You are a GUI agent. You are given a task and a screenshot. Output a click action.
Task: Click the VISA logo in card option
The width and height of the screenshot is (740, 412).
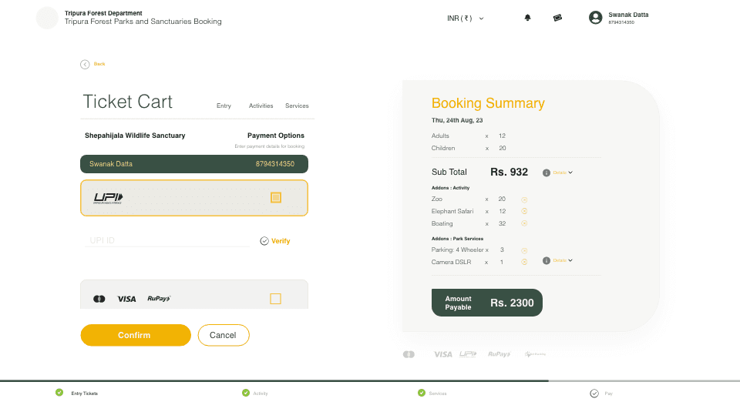click(126, 299)
